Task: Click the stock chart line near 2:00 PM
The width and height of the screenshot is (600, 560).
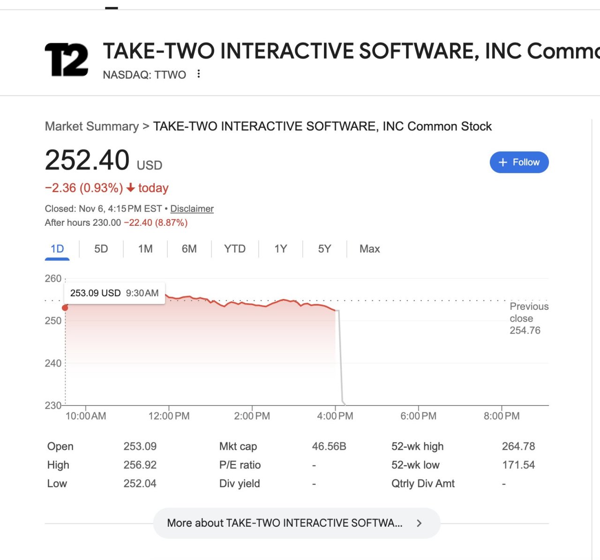Action: 252,305
